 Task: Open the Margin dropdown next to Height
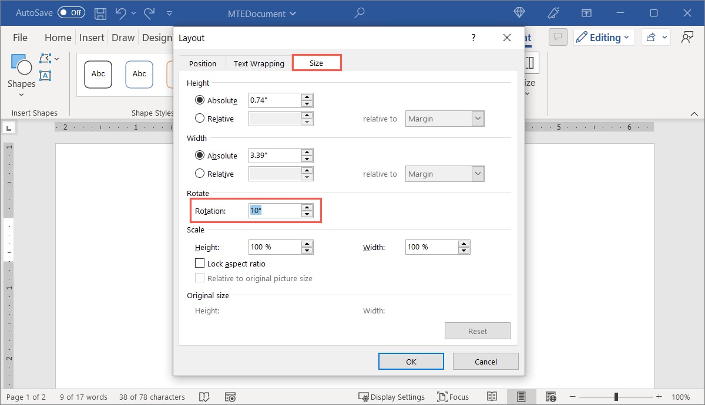478,118
